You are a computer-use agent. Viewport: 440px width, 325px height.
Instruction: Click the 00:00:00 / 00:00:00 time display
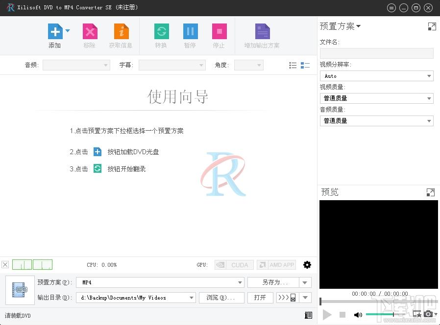pos(380,294)
